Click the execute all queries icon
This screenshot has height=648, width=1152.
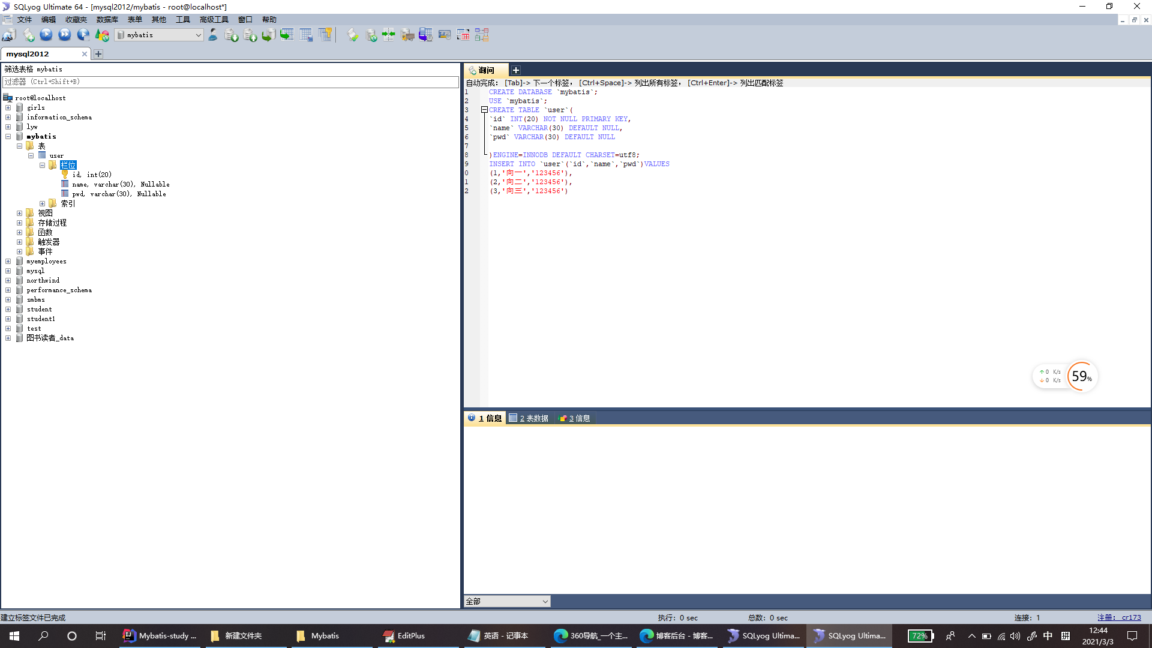coord(65,35)
